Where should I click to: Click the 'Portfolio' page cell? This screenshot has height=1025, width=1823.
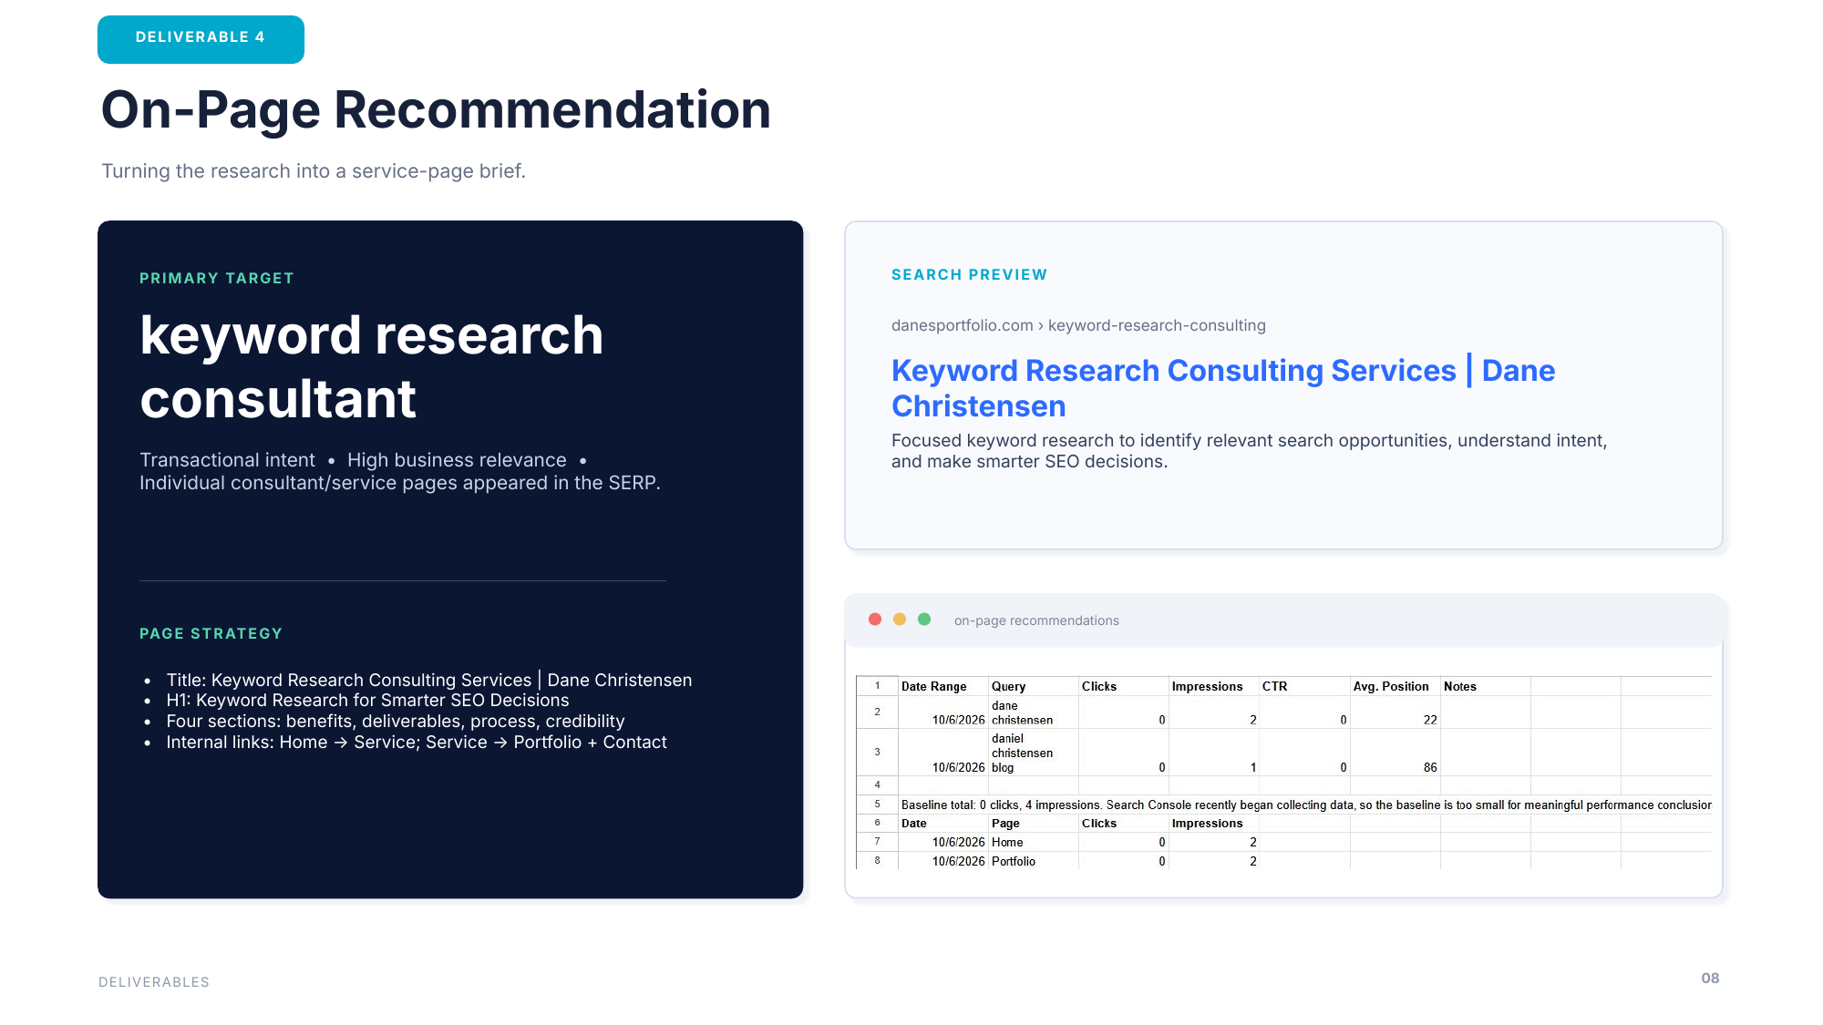(x=1034, y=861)
